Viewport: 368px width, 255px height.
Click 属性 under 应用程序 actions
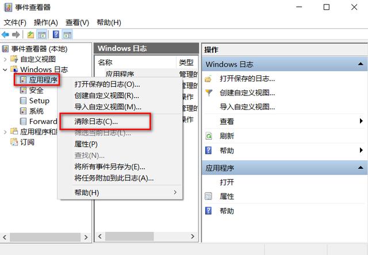(x=227, y=196)
